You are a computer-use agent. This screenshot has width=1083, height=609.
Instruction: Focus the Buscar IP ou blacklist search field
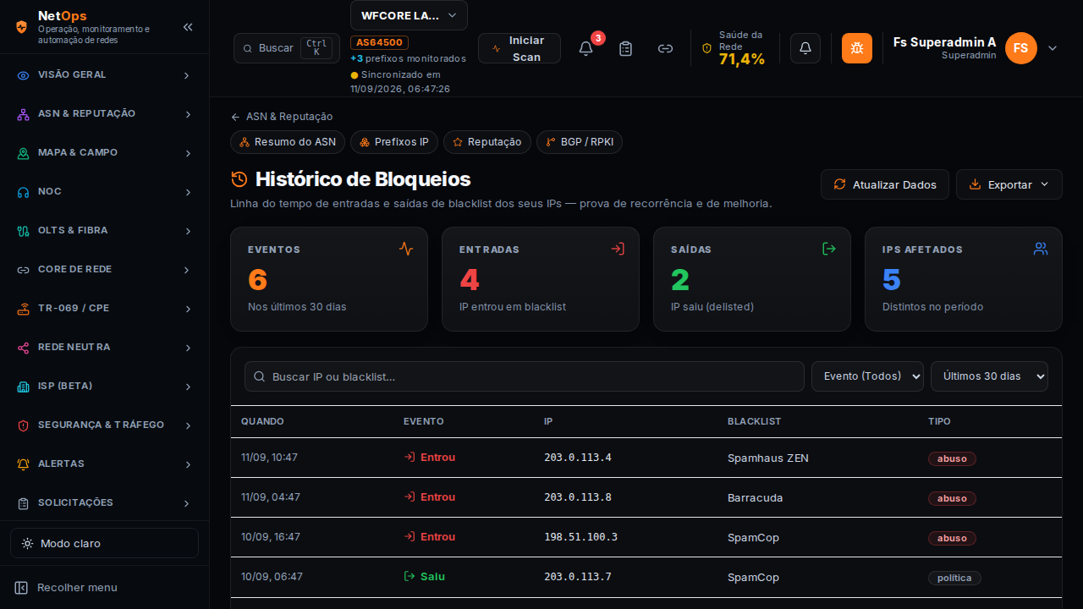(525, 376)
